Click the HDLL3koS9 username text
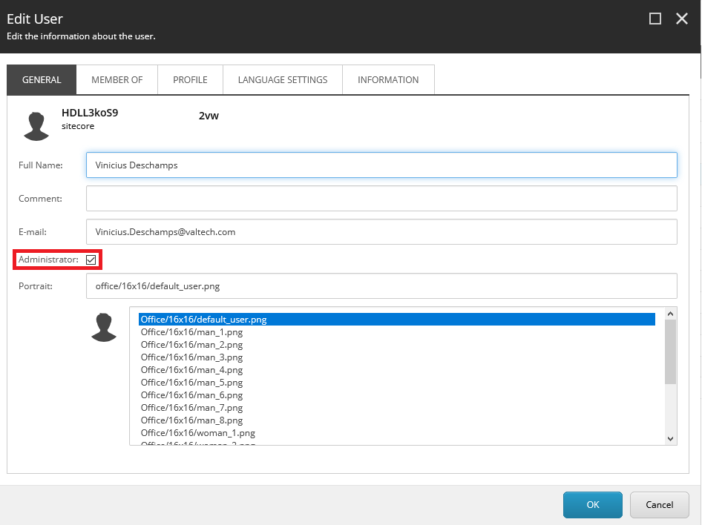The image size is (702, 525). tap(90, 113)
